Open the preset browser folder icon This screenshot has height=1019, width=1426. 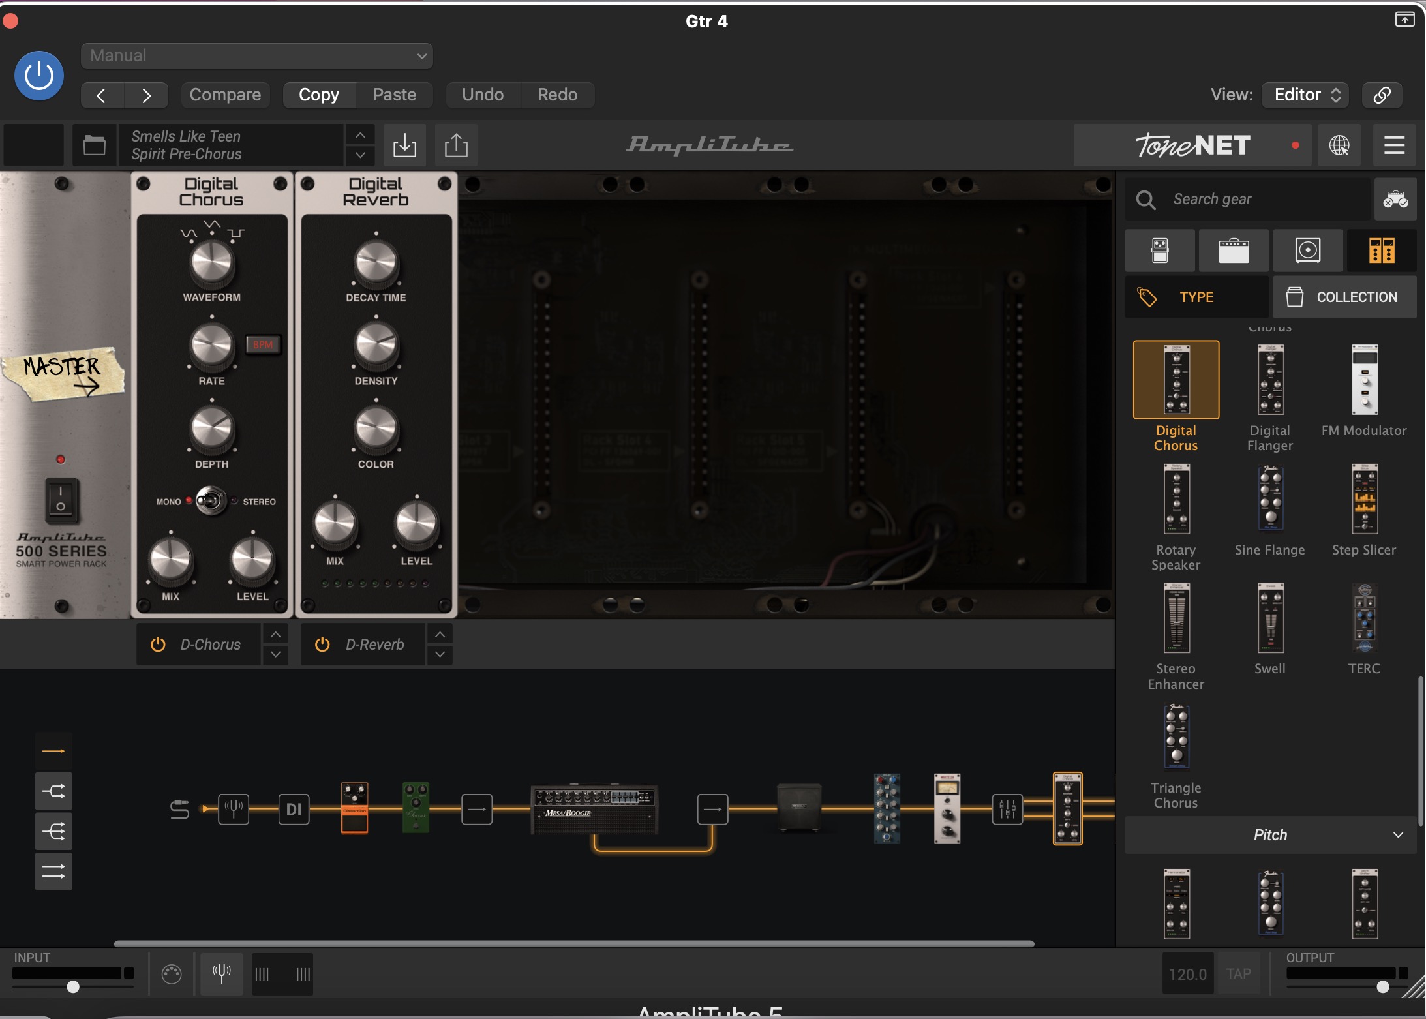[x=95, y=145]
